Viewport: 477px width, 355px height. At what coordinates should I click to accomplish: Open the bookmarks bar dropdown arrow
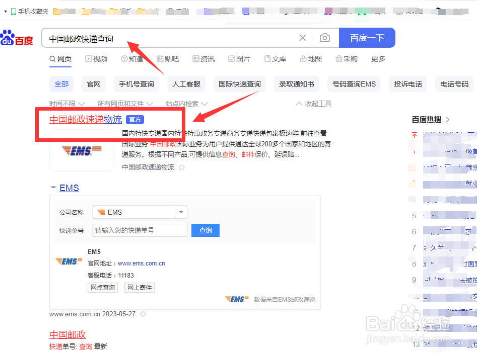(5, 12)
